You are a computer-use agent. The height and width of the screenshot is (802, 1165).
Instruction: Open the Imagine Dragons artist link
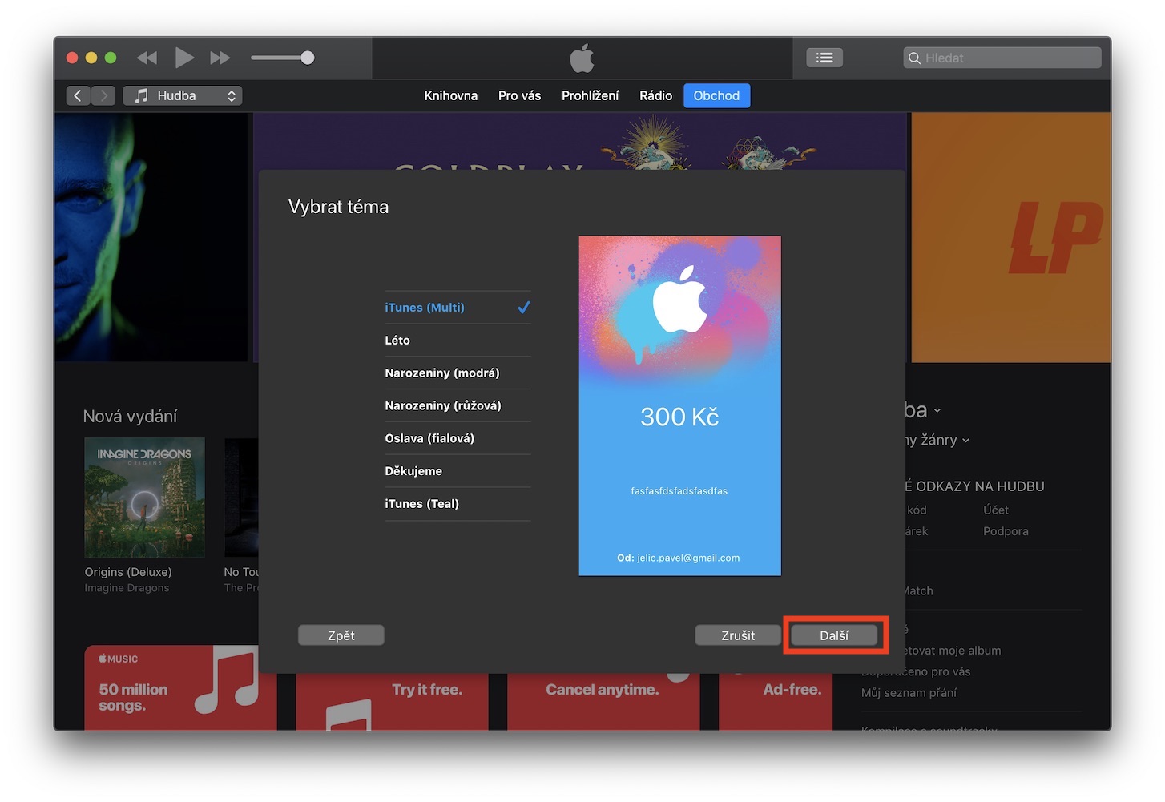point(127,588)
